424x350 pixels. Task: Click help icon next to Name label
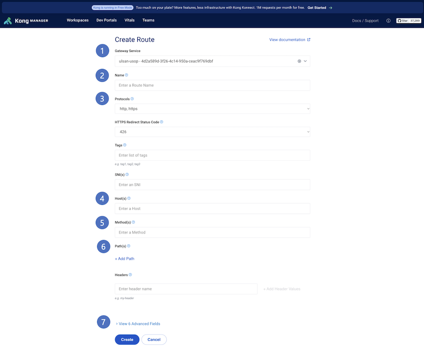click(127, 75)
